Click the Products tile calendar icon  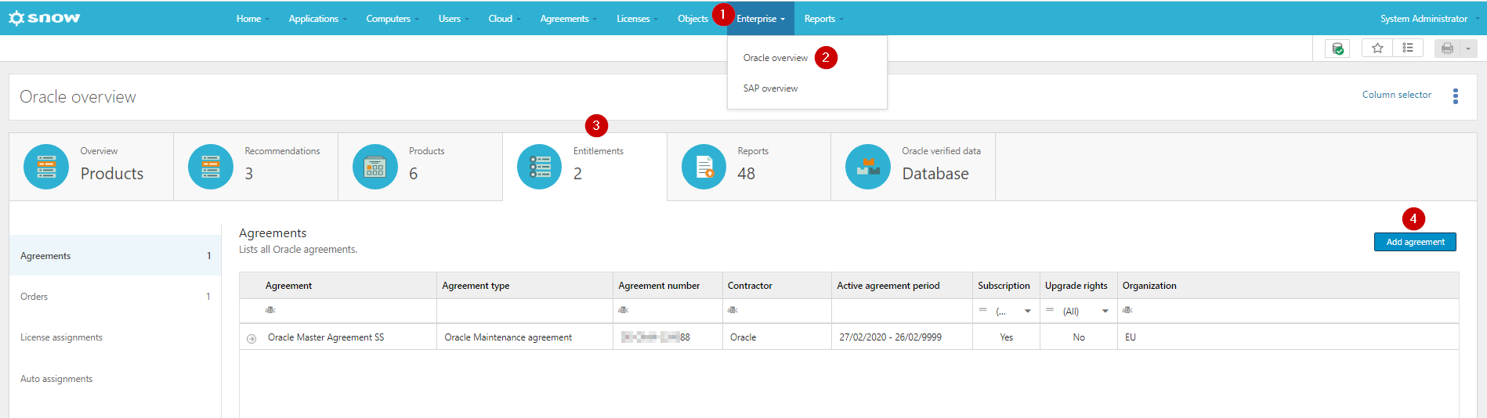click(x=375, y=167)
